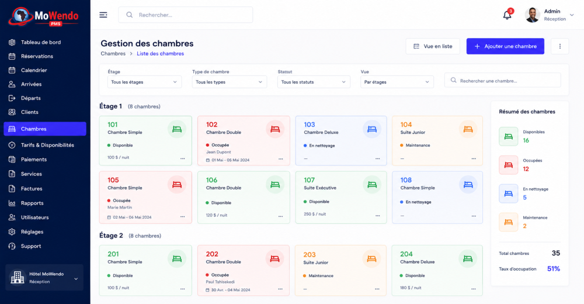Click the bed icon on room 108
Screen dimensions: 584x304
pyautogui.click(x=468, y=184)
